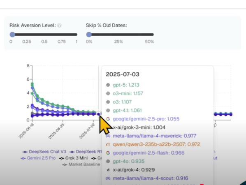Toggle DeepSeek R1 series in legend
The width and height of the screenshot is (246, 185).
pos(86,152)
